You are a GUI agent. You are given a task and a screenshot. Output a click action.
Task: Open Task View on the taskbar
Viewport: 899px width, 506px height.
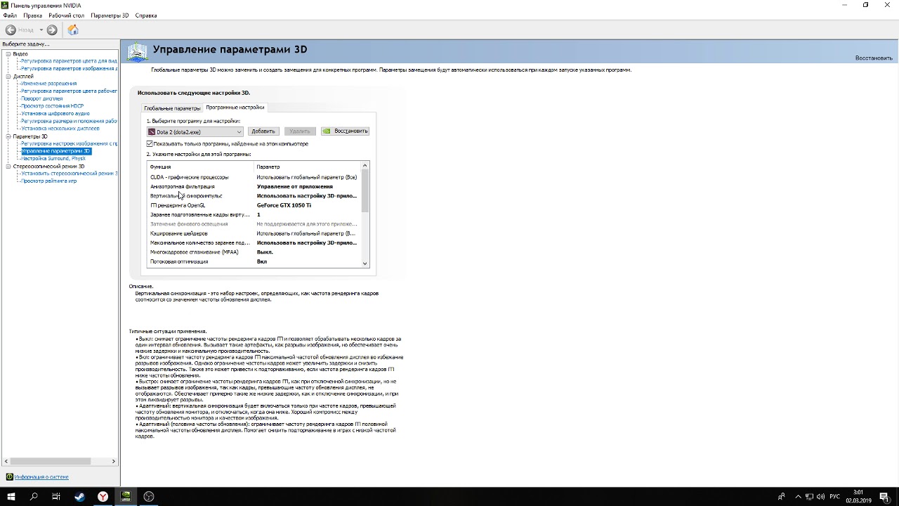coord(56,496)
